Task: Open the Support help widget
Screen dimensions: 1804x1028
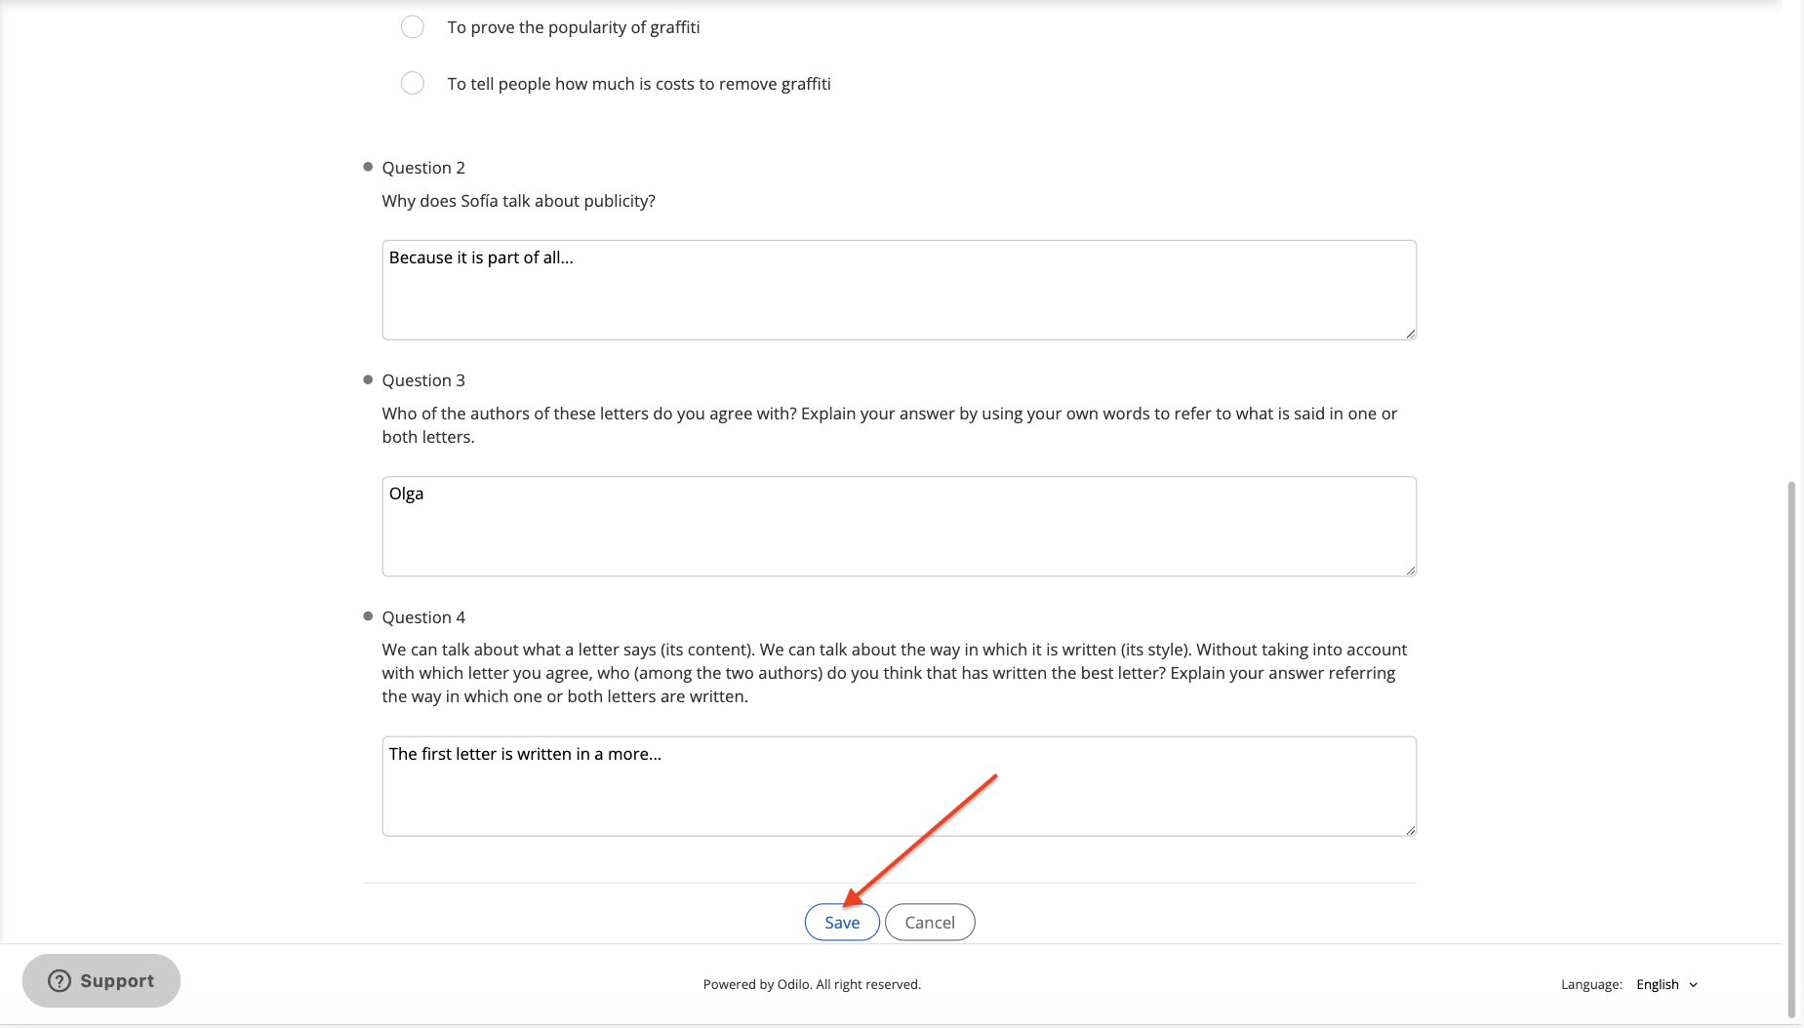Action: tap(101, 980)
